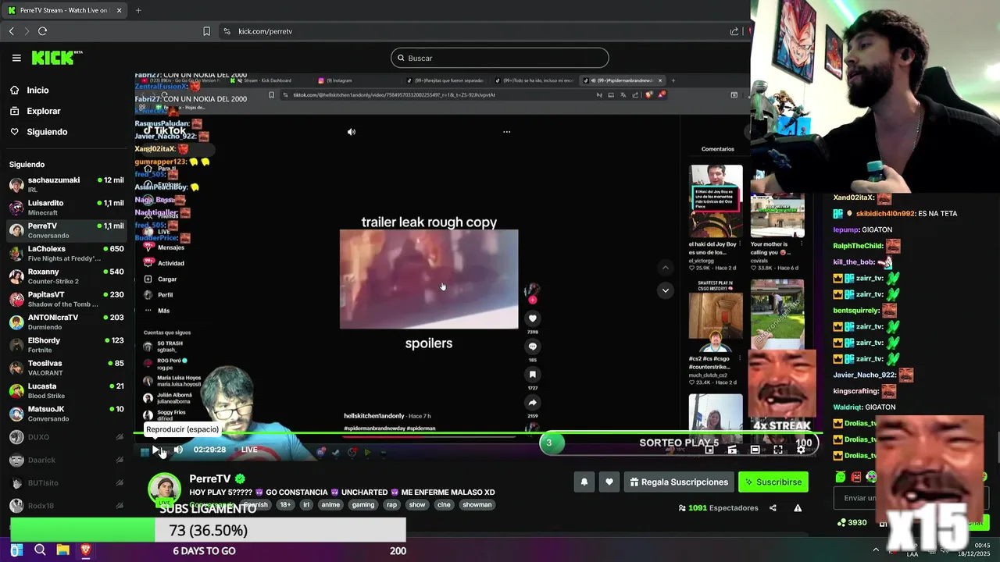This screenshot has width=1000, height=562.
Task: Click the Suscribirse button
Action: coord(773,482)
